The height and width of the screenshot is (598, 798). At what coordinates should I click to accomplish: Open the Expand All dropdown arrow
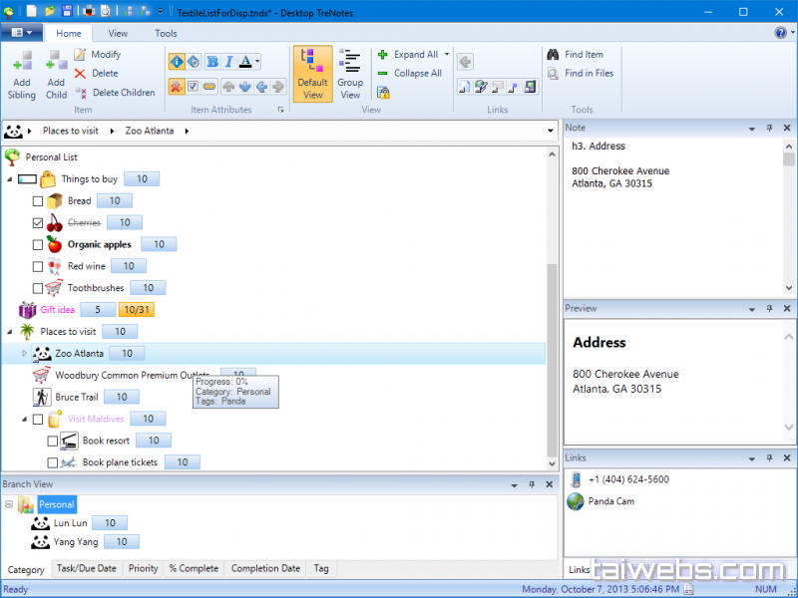pyautogui.click(x=447, y=55)
